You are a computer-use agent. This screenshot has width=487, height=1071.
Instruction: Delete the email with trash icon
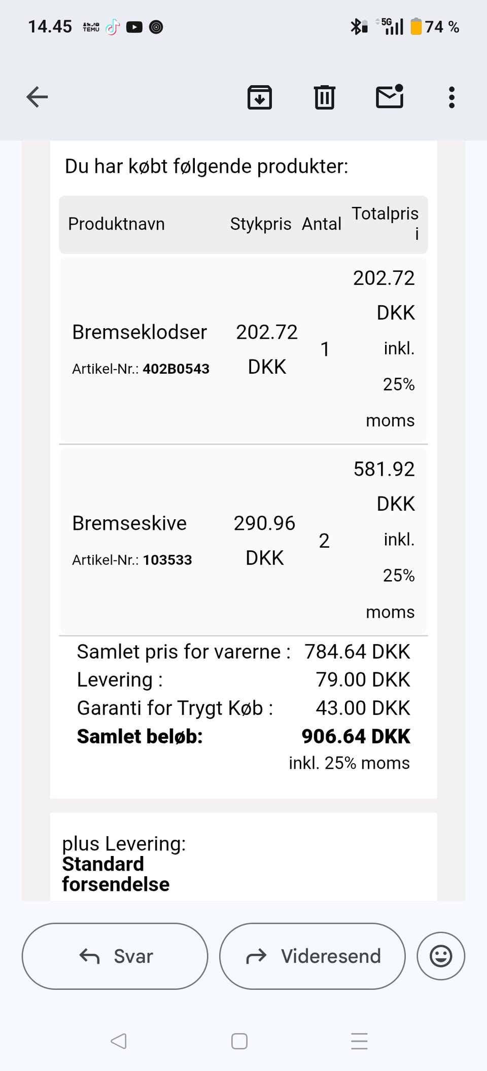[x=324, y=97]
